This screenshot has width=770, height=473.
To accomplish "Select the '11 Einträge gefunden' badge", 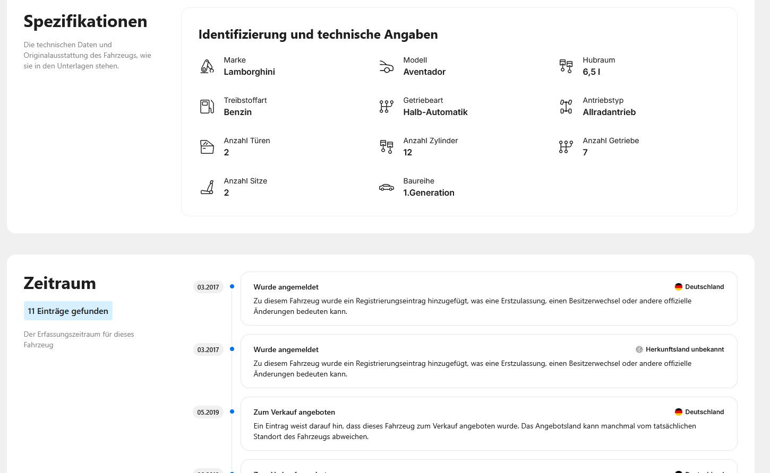I will pyautogui.click(x=68, y=311).
